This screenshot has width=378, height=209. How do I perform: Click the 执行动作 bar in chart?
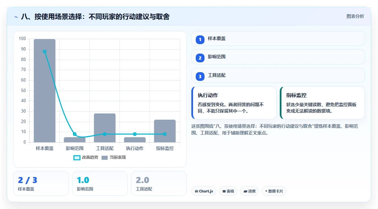tap(135, 140)
